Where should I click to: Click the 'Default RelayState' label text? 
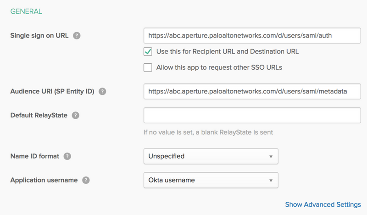[39, 115]
